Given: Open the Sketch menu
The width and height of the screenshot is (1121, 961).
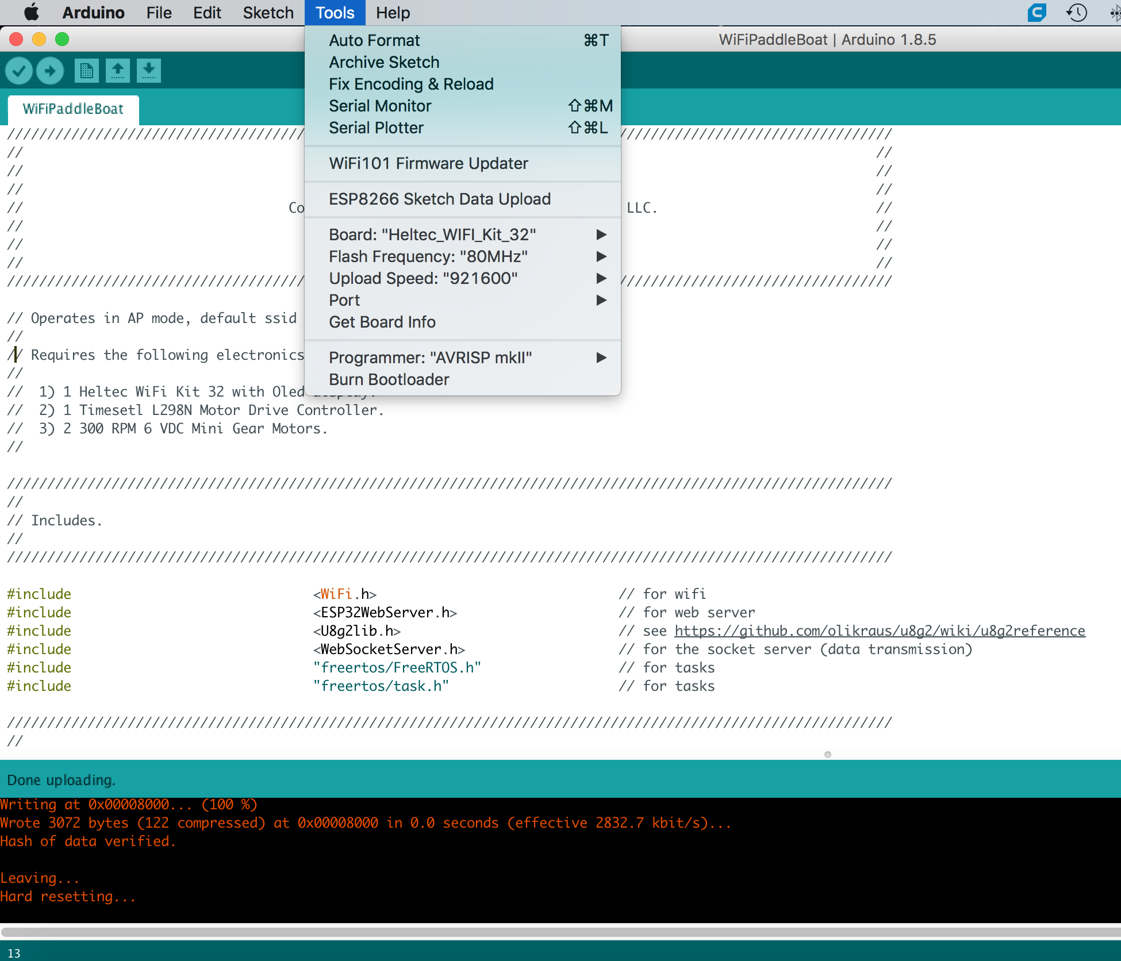Looking at the screenshot, I should click(268, 12).
